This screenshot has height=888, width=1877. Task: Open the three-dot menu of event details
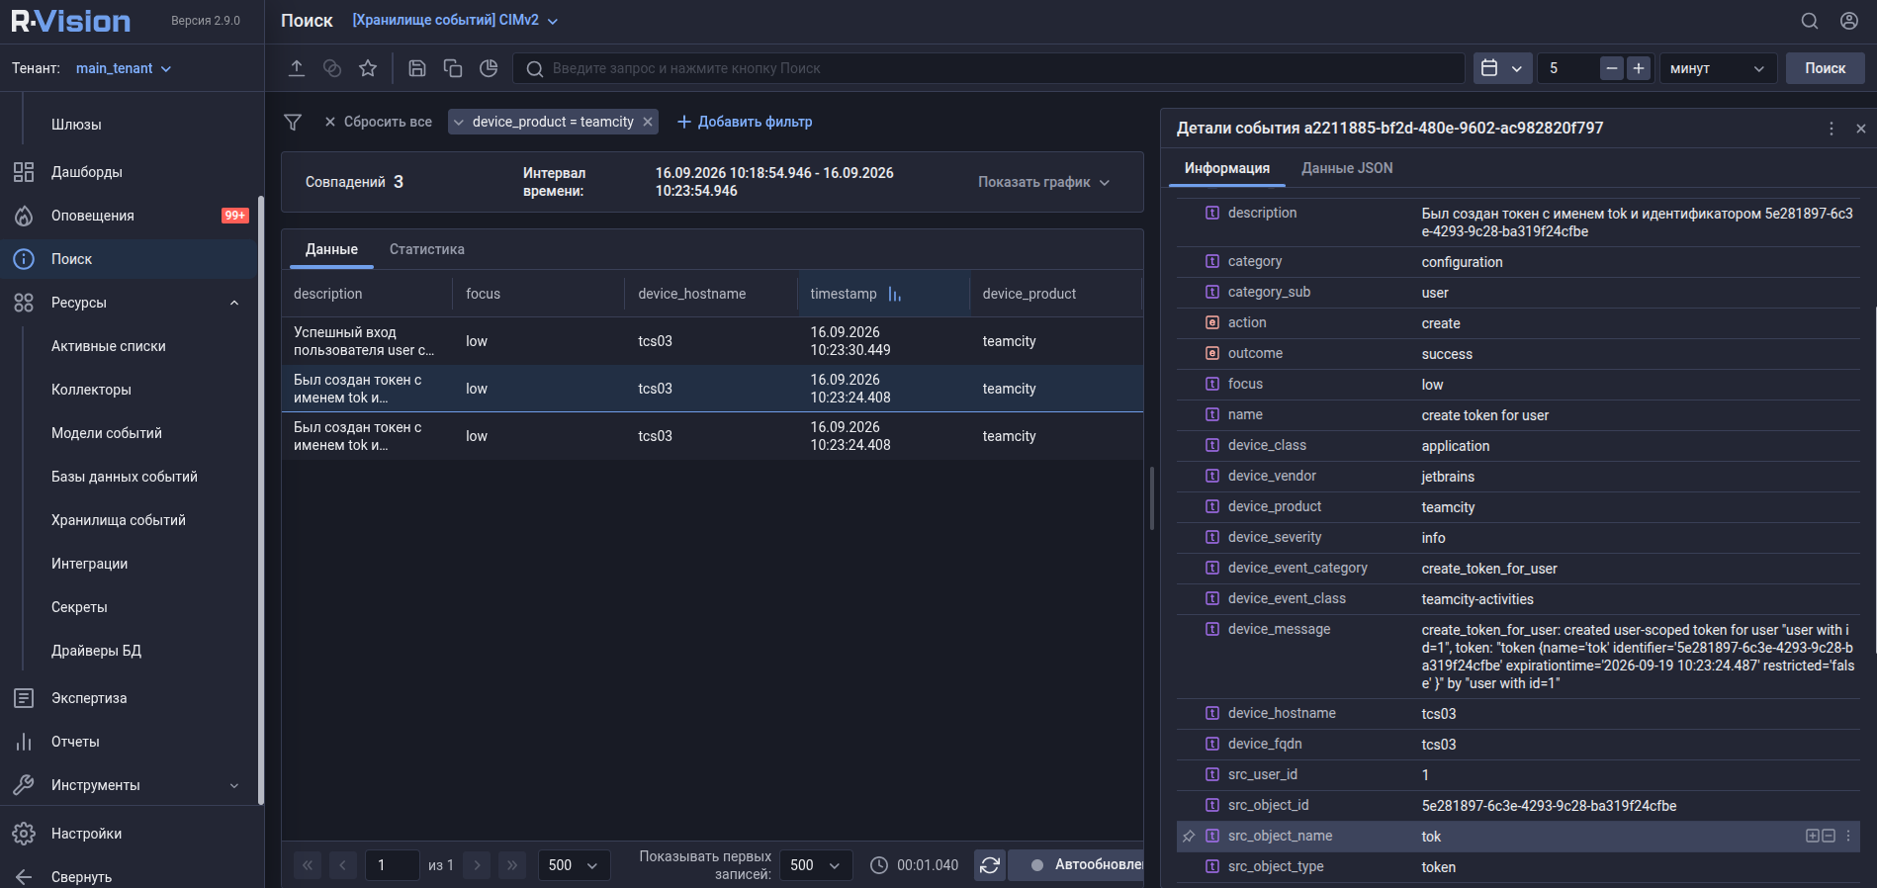pyautogui.click(x=1832, y=129)
